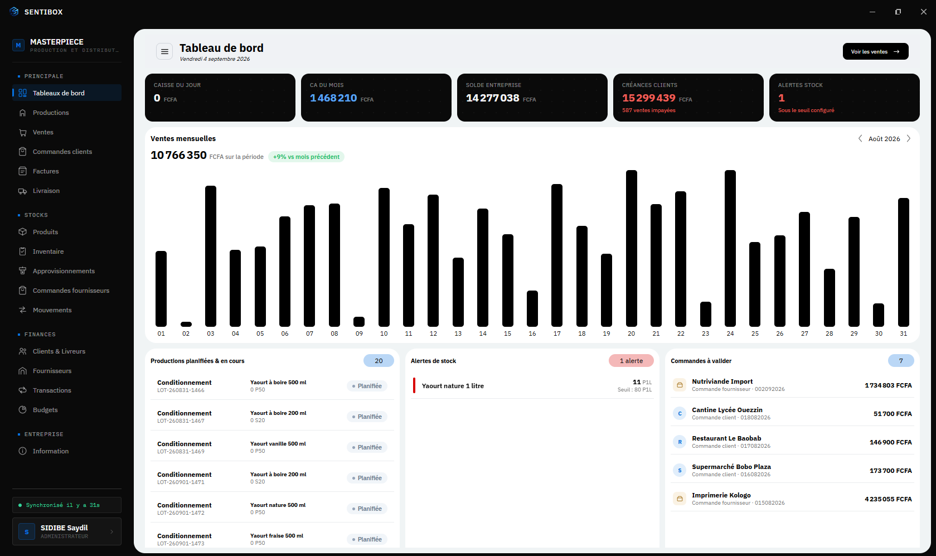Click the Sentibox logo icon in title bar

[x=14, y=12]
